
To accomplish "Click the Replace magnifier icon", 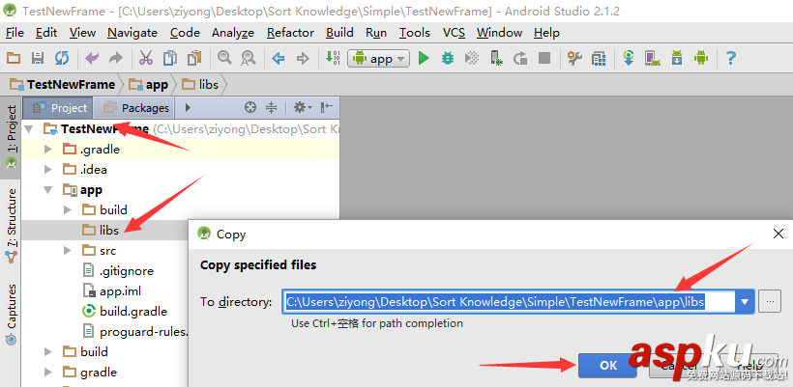I will click(248, 58).
